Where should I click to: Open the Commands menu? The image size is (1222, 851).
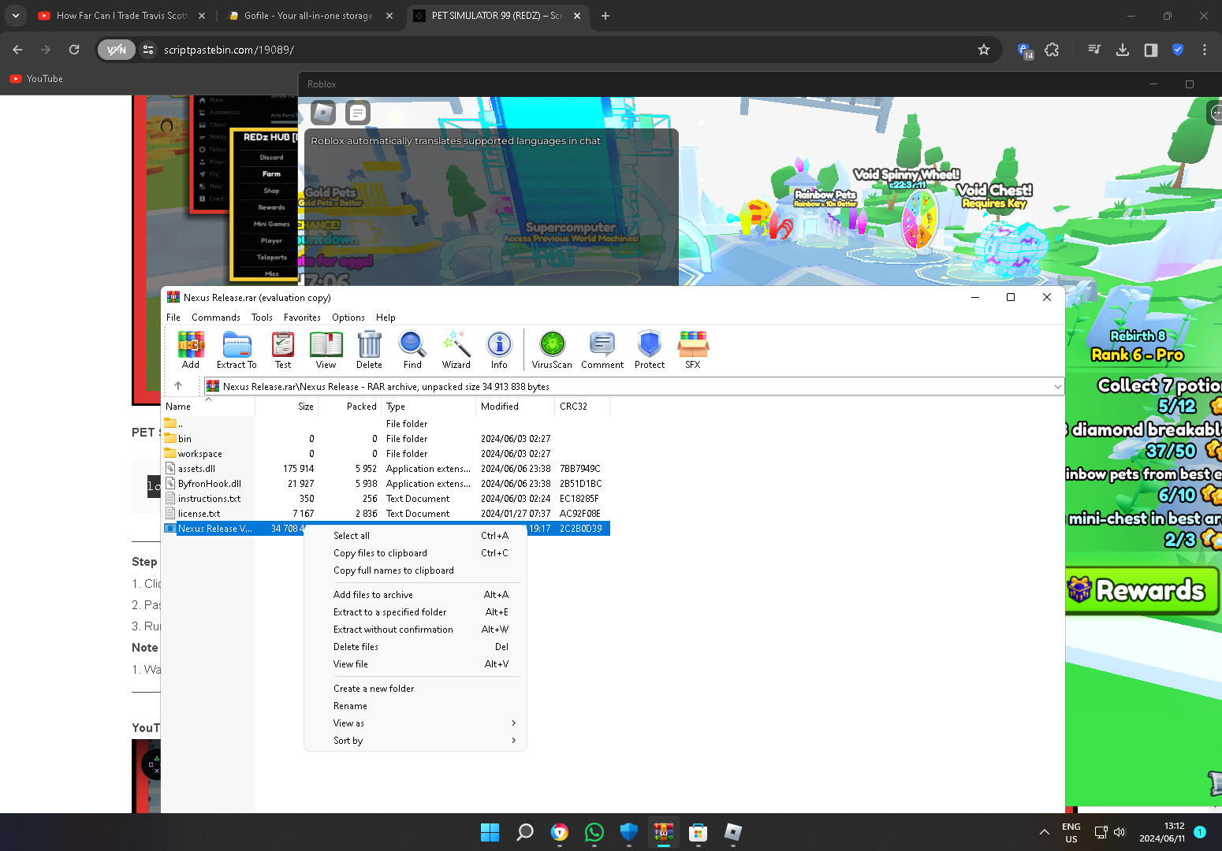tap(215, 318)
